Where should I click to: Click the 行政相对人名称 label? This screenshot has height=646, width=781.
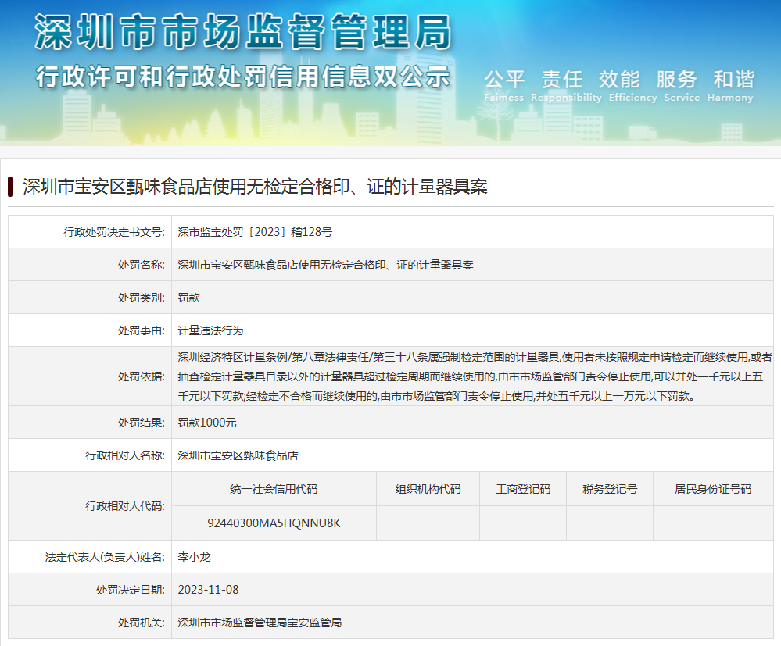125,455
